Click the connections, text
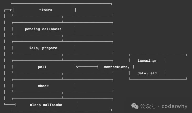The height and width of the screenshot is (113, 192). click(x=117, y=67)
